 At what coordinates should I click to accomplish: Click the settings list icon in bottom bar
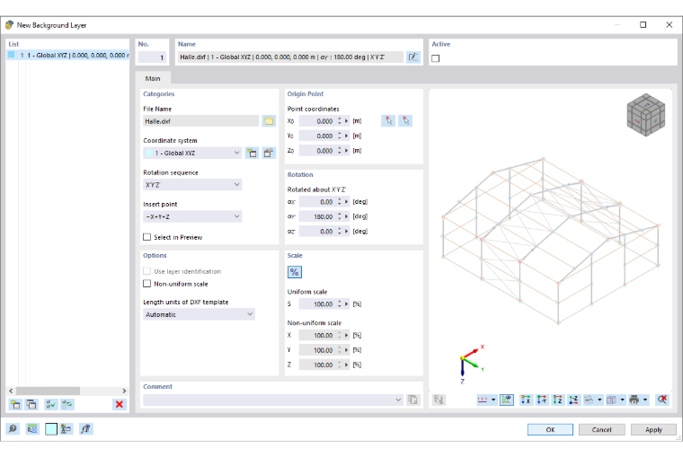67,429
